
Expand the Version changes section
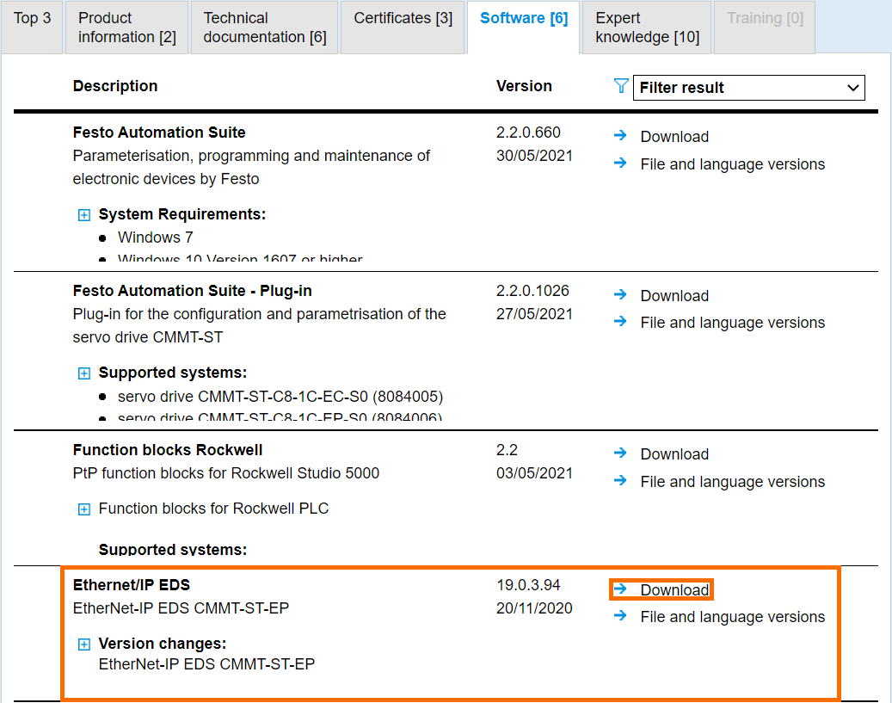[83, 644]
